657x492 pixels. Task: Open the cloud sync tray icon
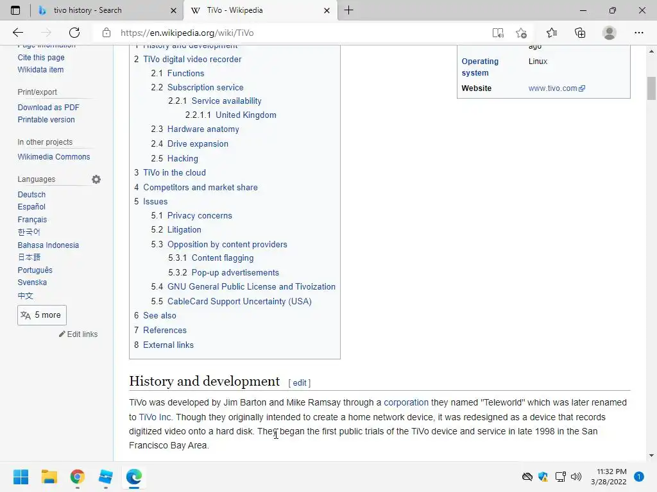click(527, 477)
